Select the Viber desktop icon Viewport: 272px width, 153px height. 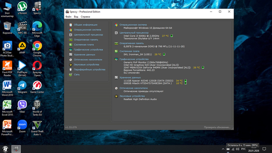pos(22,107)
